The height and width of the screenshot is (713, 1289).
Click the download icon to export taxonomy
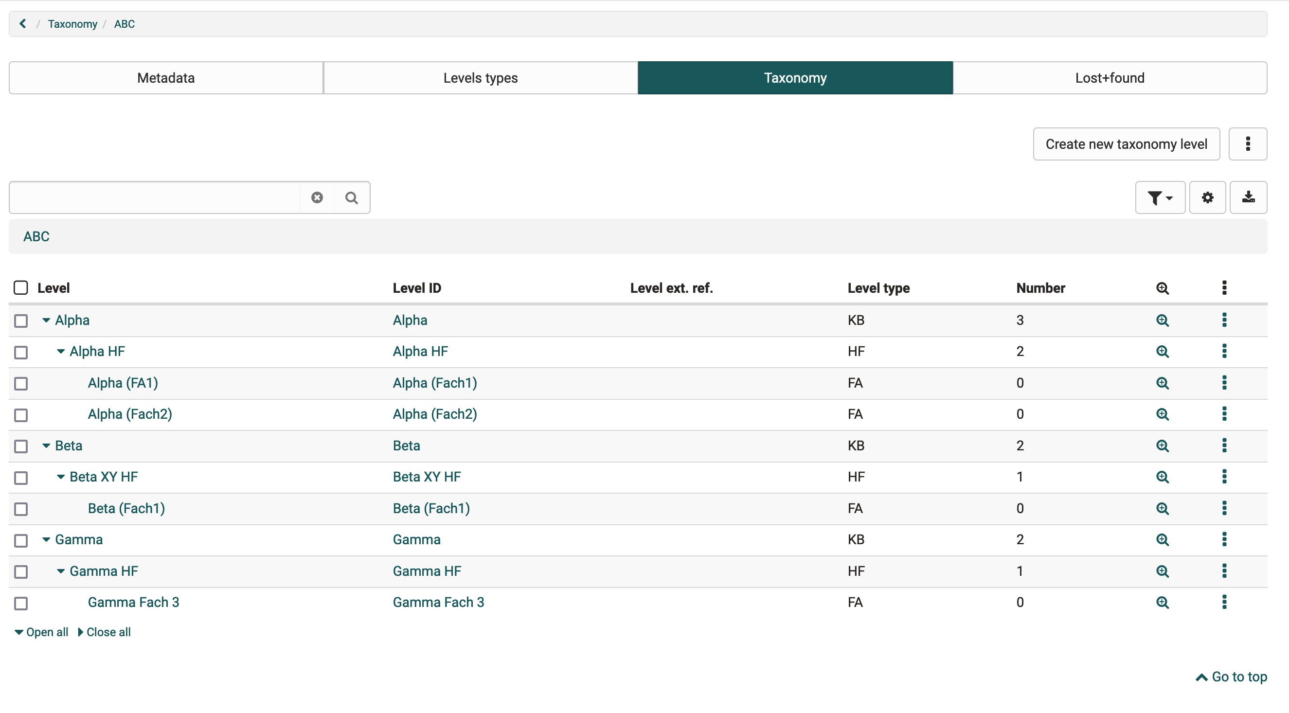[1249, 196]
